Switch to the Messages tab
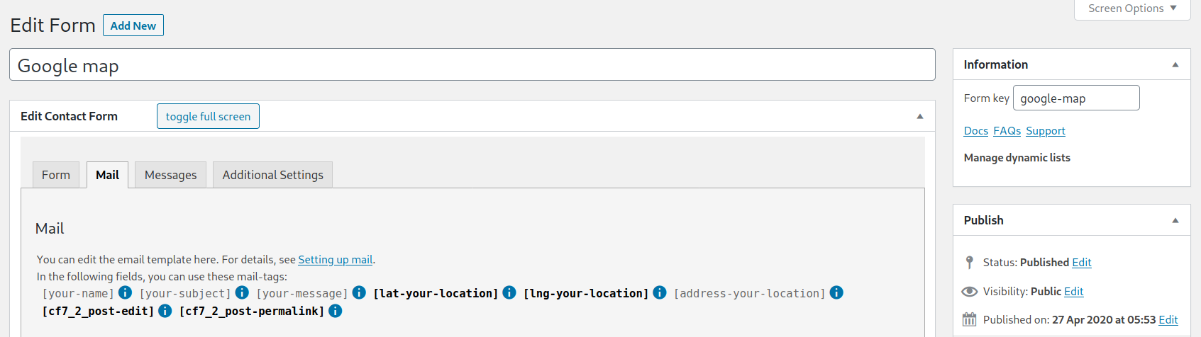 170,175
